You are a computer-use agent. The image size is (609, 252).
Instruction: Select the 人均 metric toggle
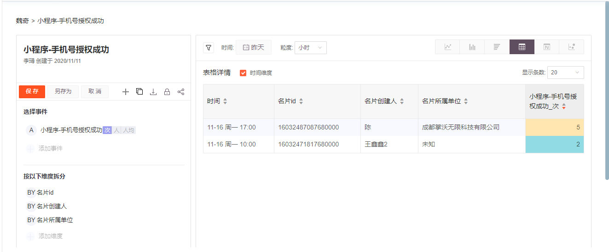[x=128, y=130]
